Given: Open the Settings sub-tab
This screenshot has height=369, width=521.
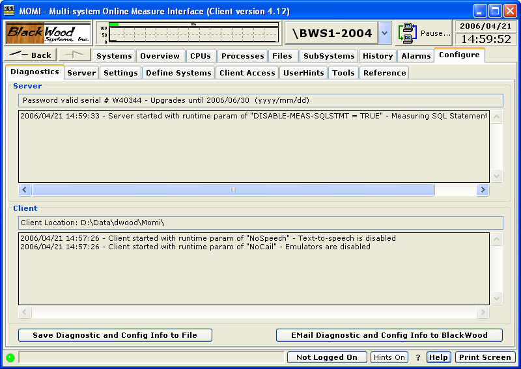Looking at the screenshot, I should point(120,73).
